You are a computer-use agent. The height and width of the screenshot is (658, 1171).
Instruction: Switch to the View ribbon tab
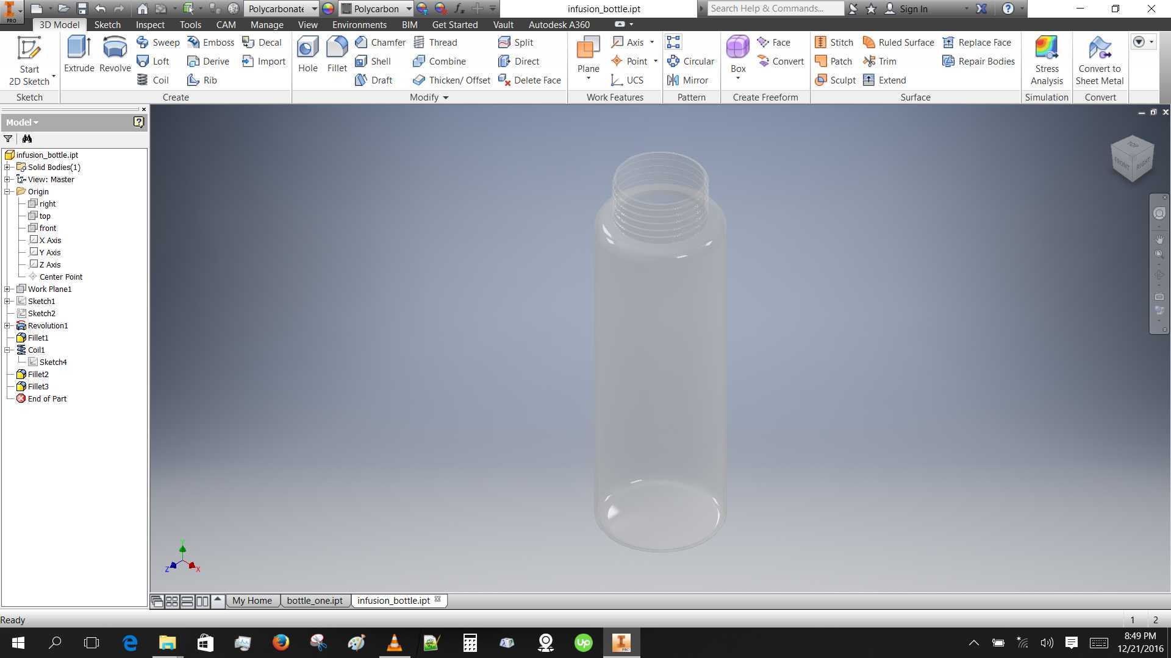tap(307, 24)
